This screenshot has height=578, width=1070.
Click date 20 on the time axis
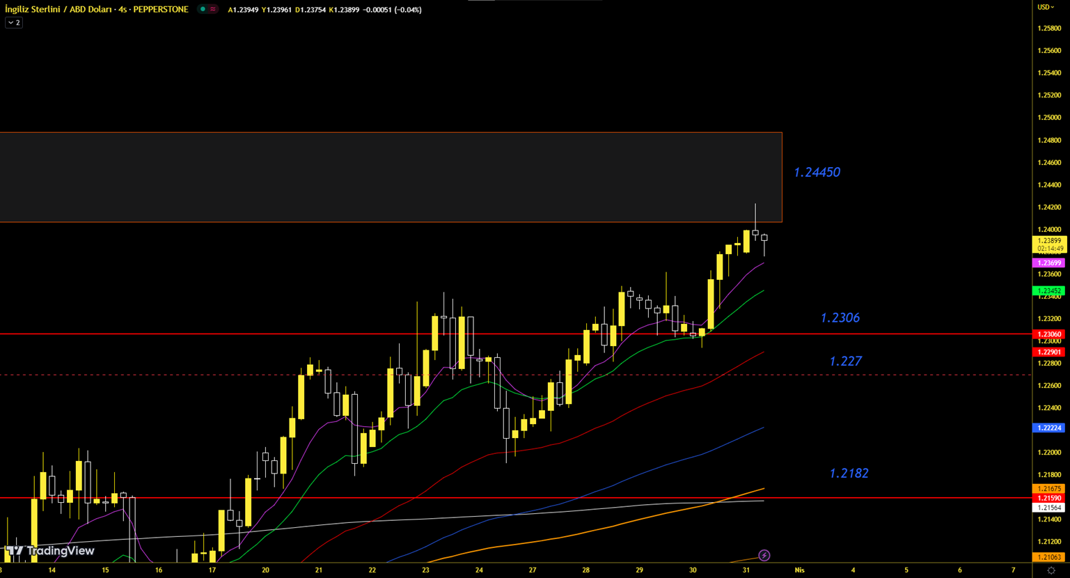click(265, 570)
